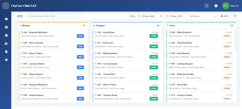This screenshot has width=242, height=109.
Task: Select patient name Krish Bansal
Action: coord(183,53)
